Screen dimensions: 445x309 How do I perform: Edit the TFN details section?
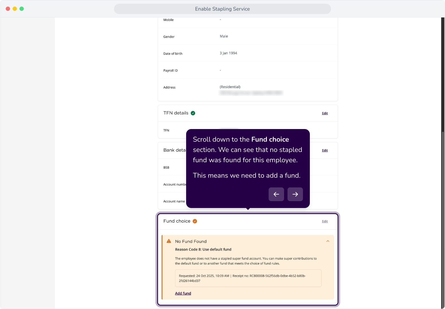[x=325, y=113]
